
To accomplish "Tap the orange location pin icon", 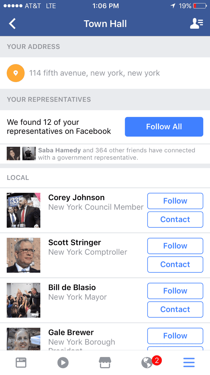I will pyautogui.click(x=15, y=73).
